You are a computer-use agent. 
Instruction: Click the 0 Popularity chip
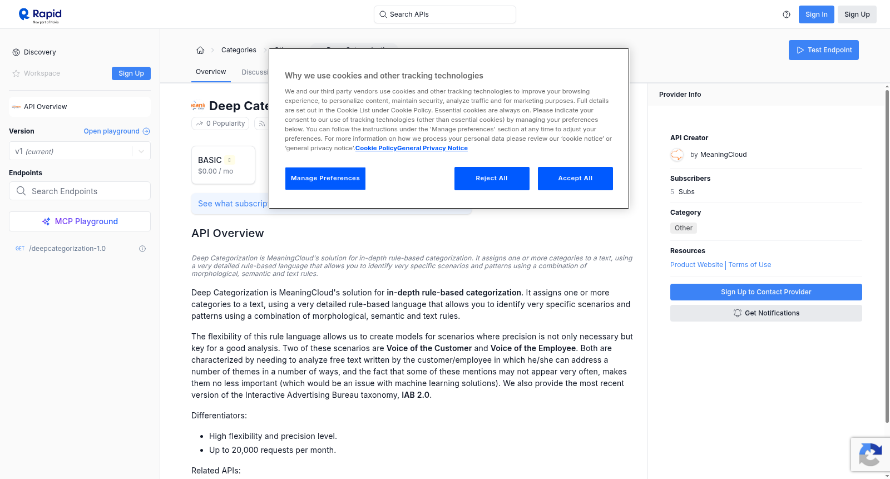click(221, 124)
